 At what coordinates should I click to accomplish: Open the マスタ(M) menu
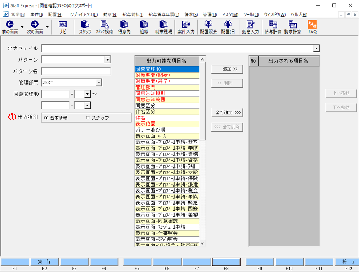click(x=230, y=15)
